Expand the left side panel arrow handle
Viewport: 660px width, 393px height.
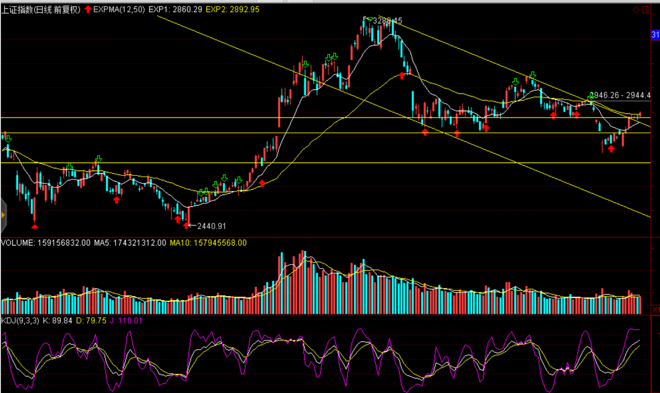pyautogui.click(x=3, y=215)
